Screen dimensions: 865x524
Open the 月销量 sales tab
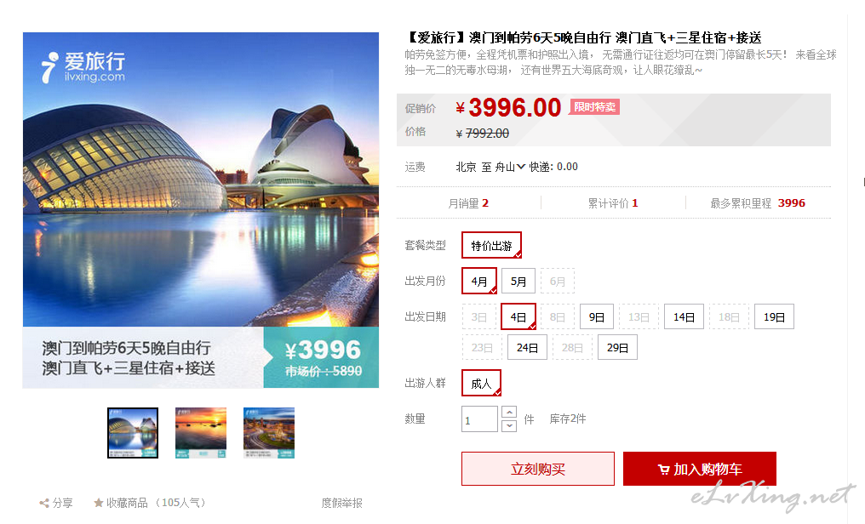468,203
